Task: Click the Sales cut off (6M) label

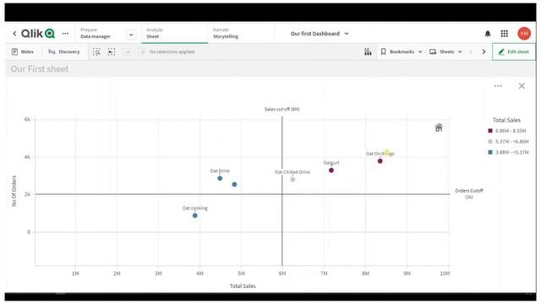Action: pos(281,109)
